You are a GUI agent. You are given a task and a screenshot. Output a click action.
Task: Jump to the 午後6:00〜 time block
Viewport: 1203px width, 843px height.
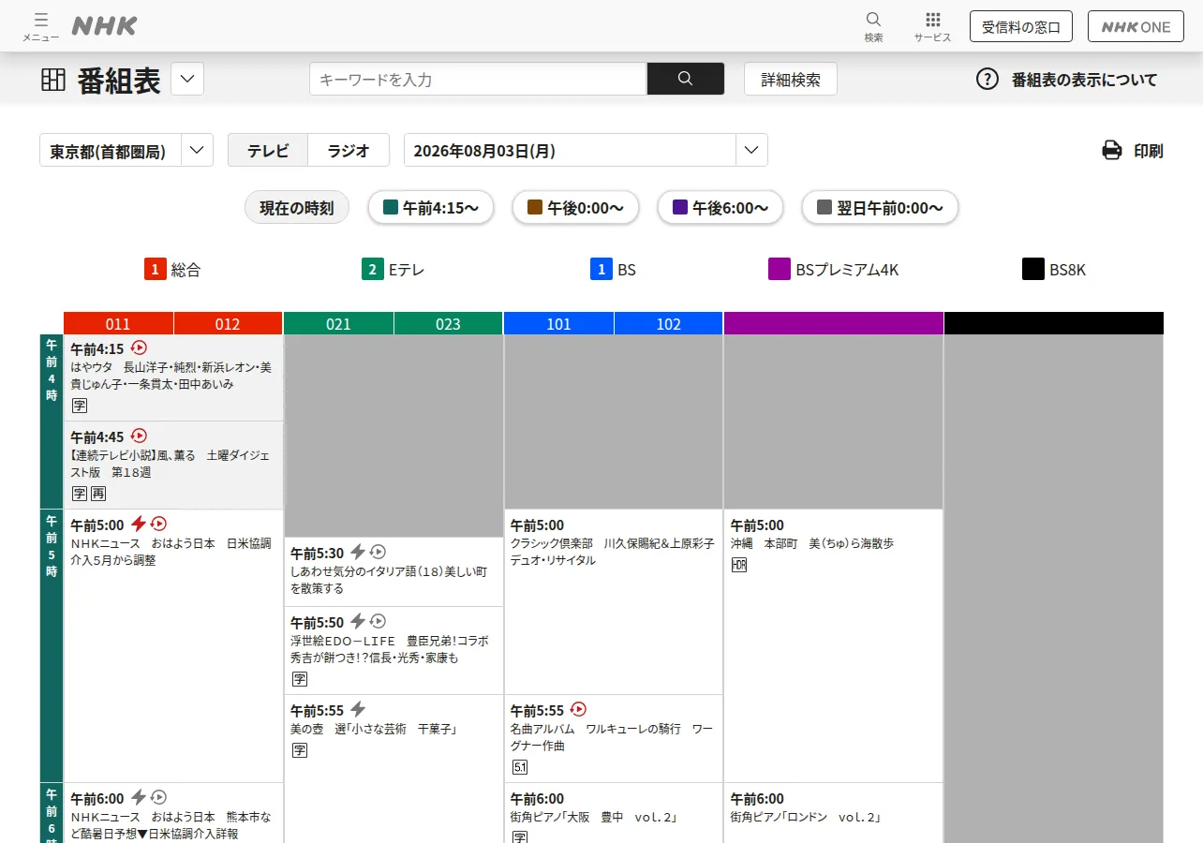pos(720,208)
